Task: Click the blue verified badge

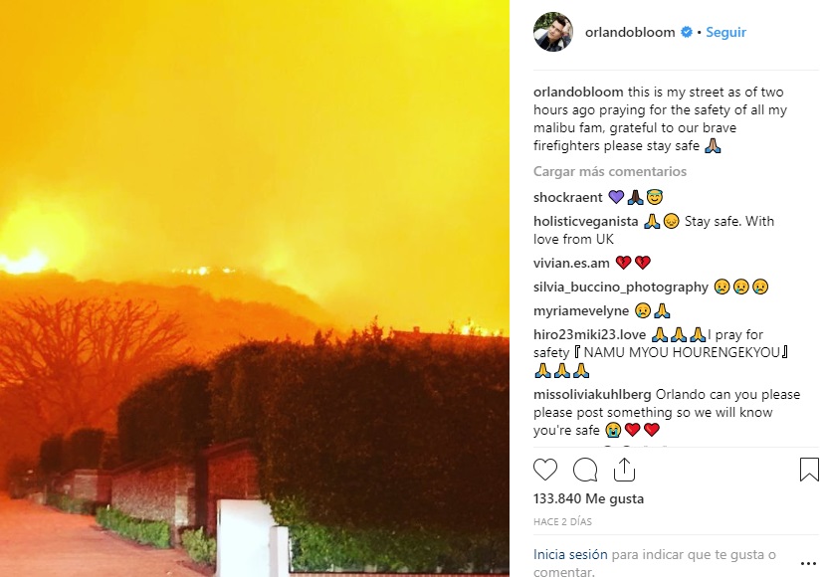Action: [687, 32]
